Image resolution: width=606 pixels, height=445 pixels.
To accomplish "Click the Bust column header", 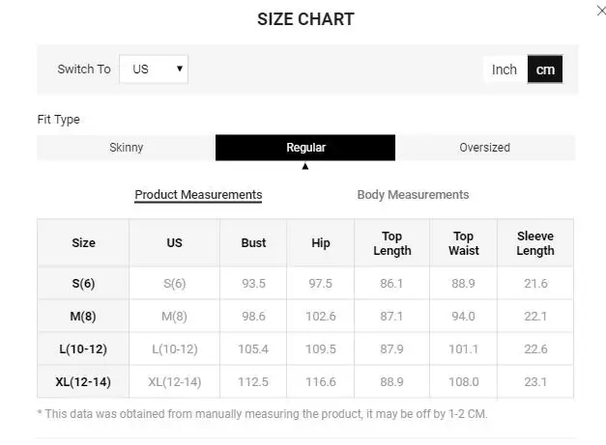I will click(x=253, y=243).
